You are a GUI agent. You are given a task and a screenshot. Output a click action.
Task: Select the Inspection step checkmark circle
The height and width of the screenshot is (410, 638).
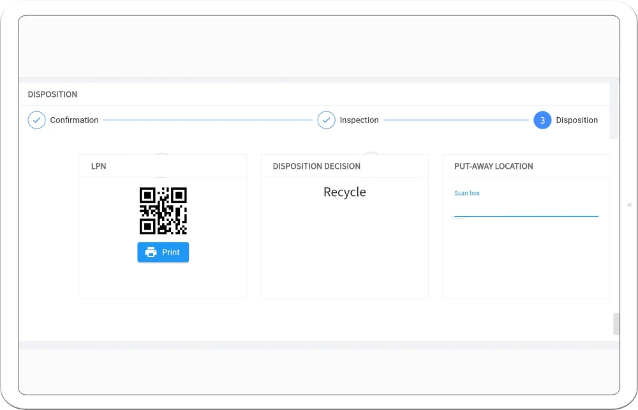[326, 120]
